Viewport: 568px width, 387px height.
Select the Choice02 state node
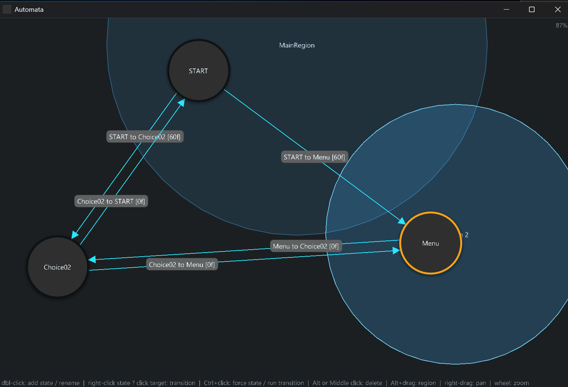57,267
